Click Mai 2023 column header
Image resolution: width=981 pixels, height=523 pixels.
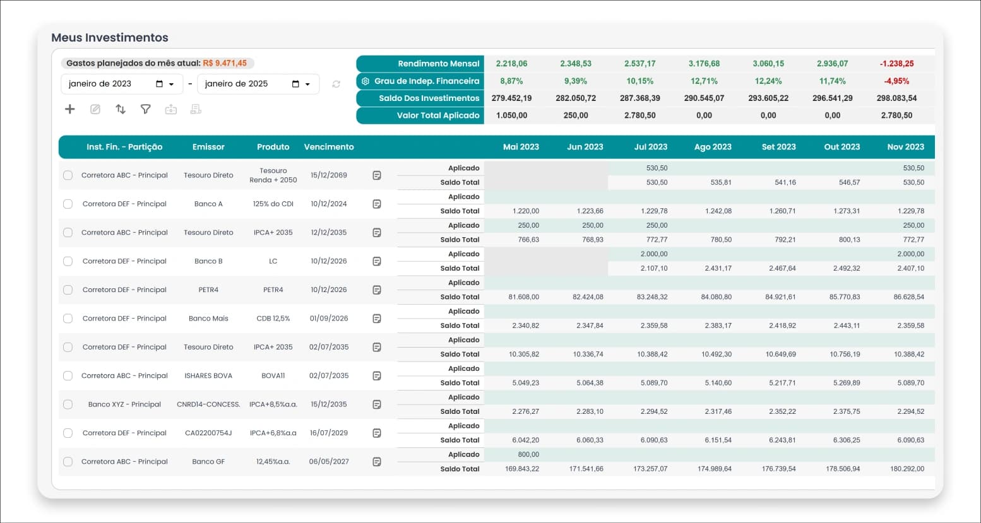(521, 147)
